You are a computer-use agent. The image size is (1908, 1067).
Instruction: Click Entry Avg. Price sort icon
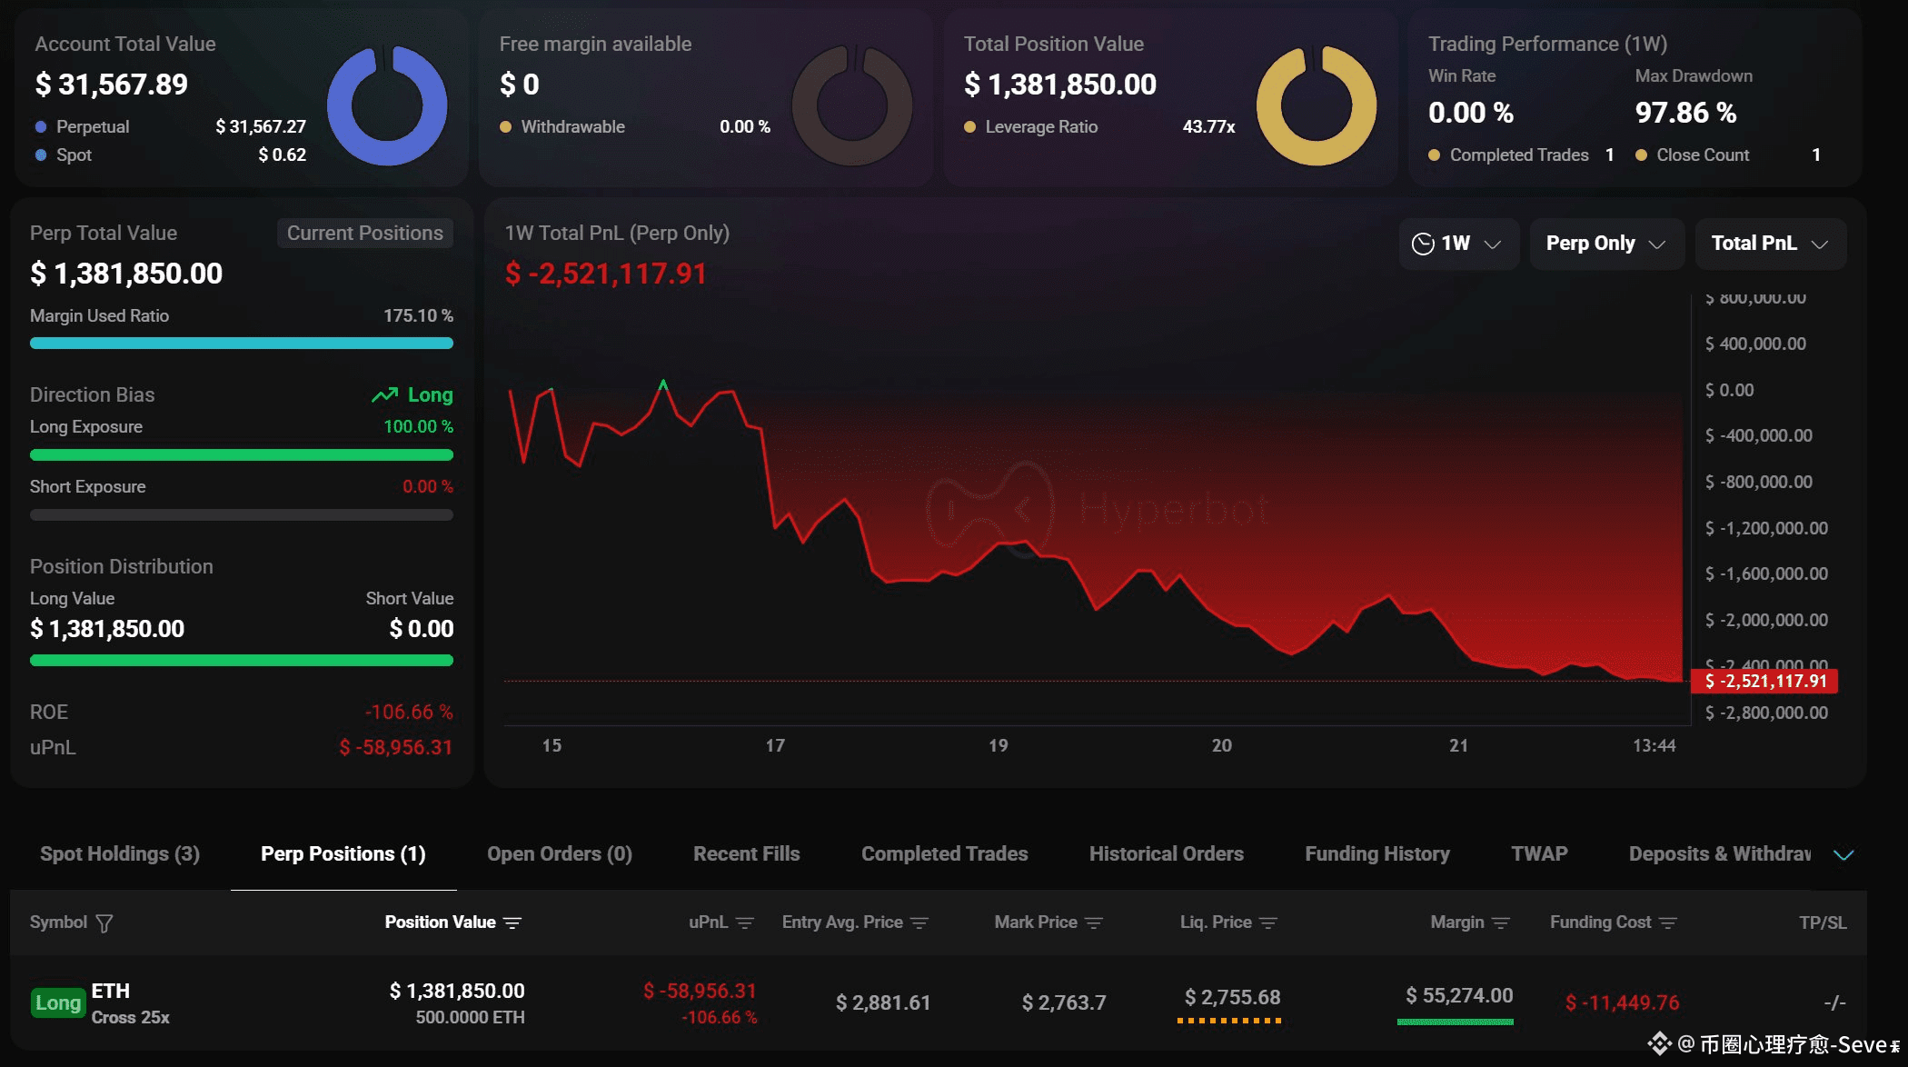tap(919, 923)
